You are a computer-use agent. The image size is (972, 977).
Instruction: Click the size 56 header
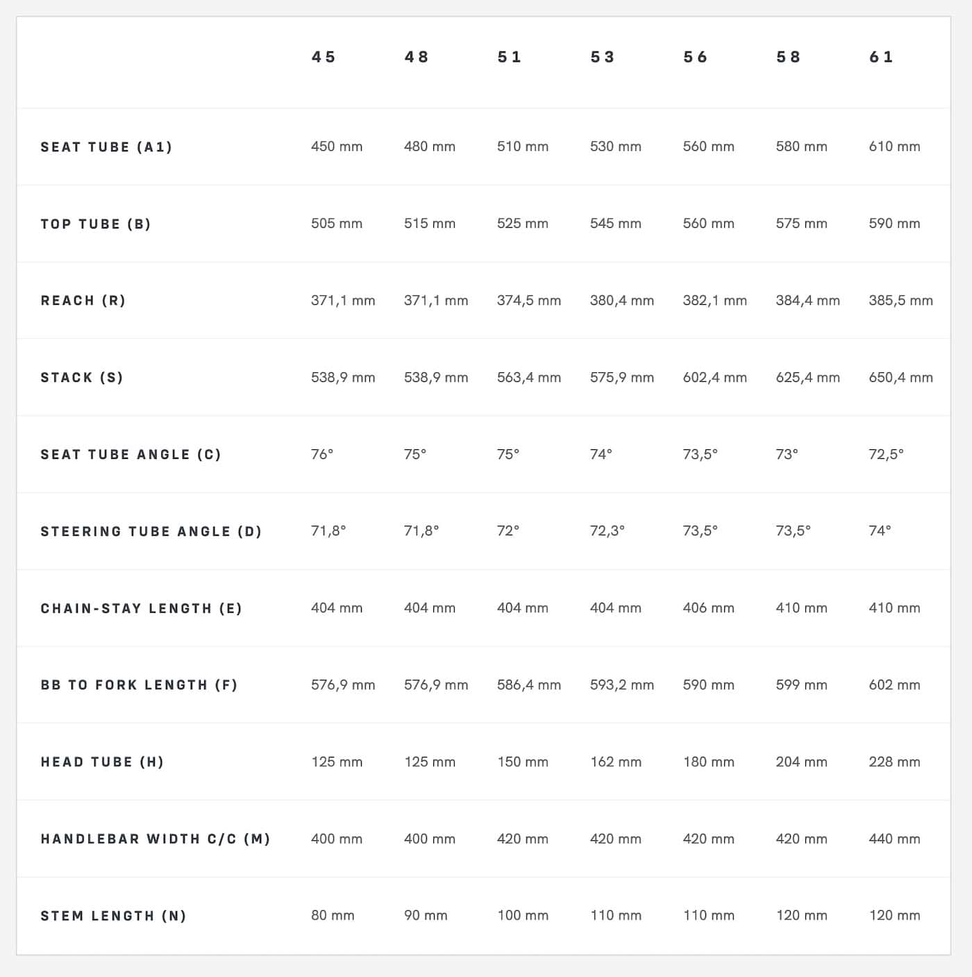[x=696, y=57]
